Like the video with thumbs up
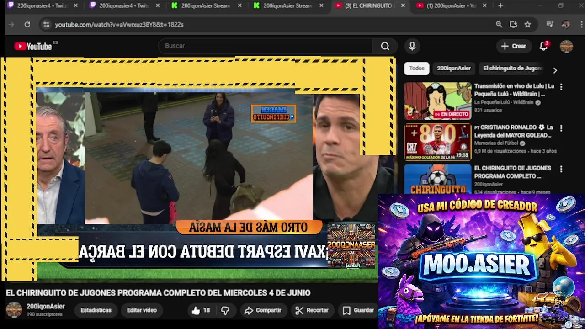This screenshot has height=329, width=585. click(201, 310)
